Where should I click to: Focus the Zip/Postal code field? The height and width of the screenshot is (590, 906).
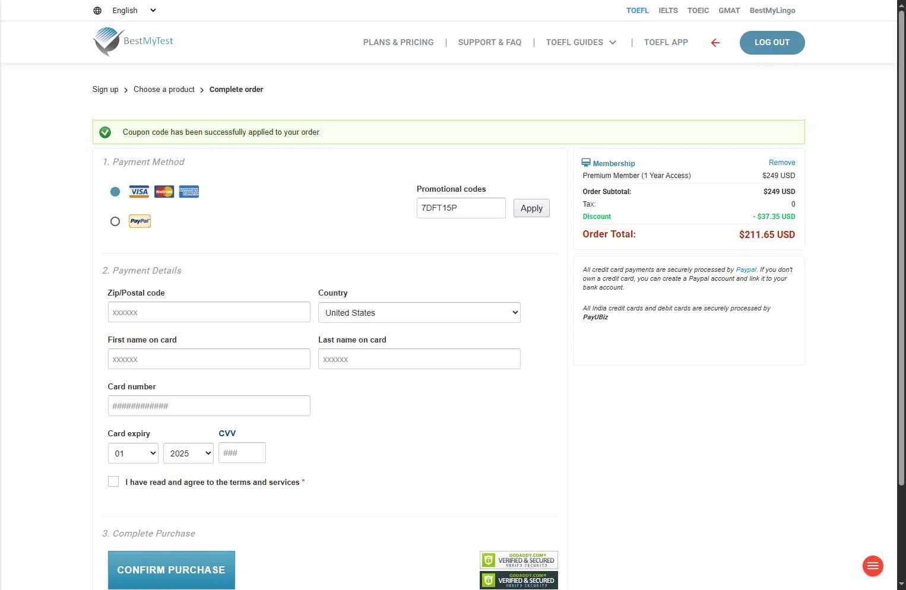[209, 312]
